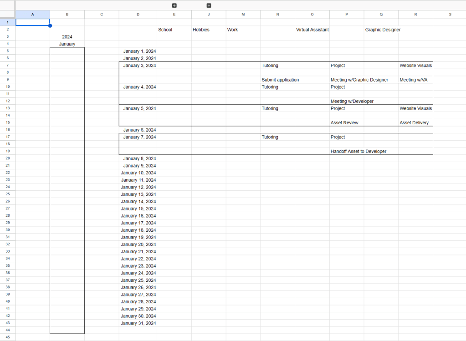
Task: Click the '2024' year cell
Action: 67,37
